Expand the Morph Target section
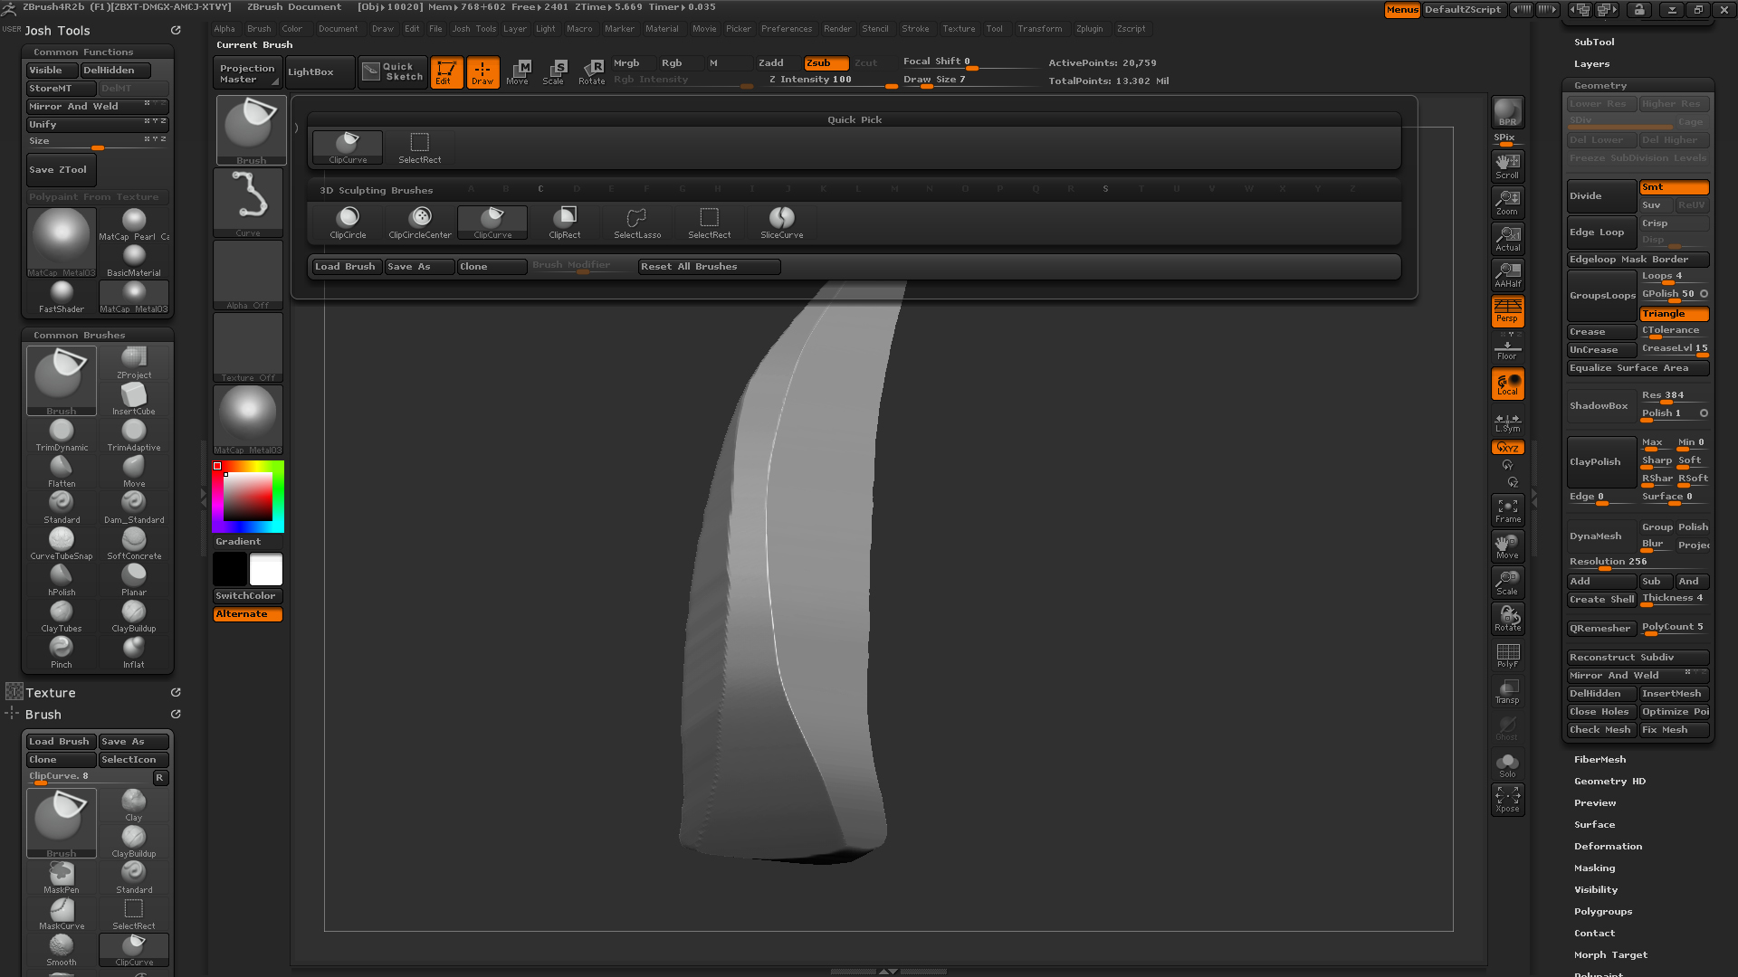The width and height of the screenshot is (1738, 977). click(1610, 955)
